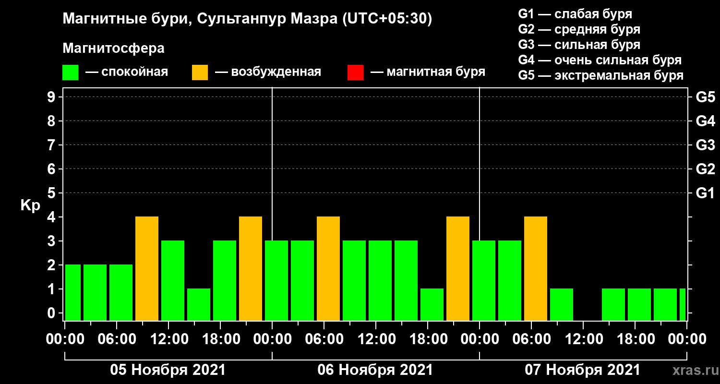Click the 'Kp' axis label
The height and width of the screenshot is (384, 720).
tap(30, 205)
